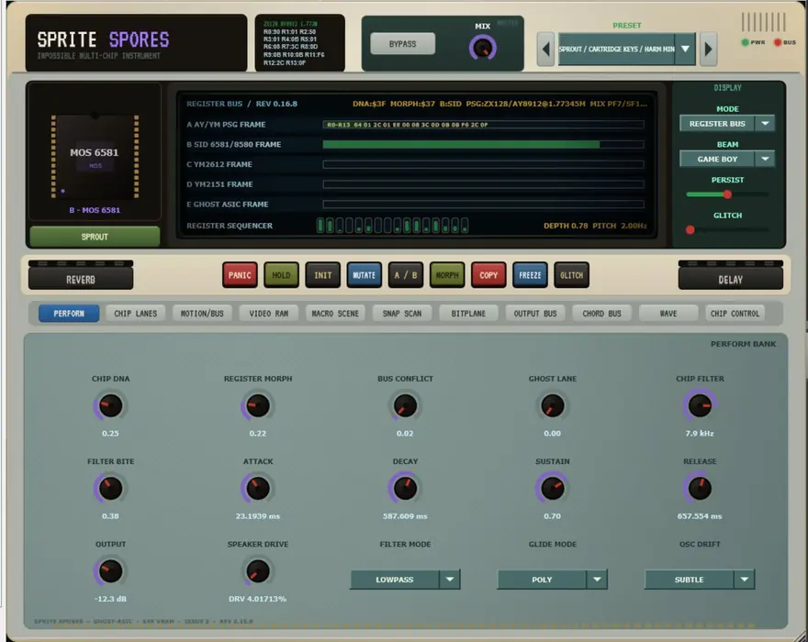Screen dimensions: 808x642
Task: Switch to the VIDEO RAM tab
Action: click(268, 313)
